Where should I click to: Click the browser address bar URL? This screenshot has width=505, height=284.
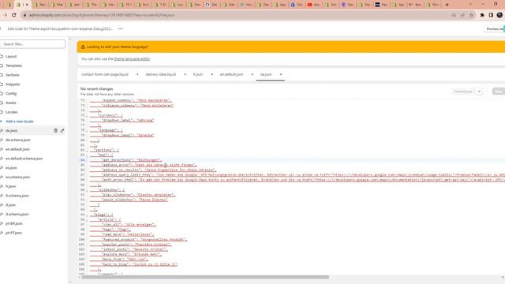coord(102,15)
